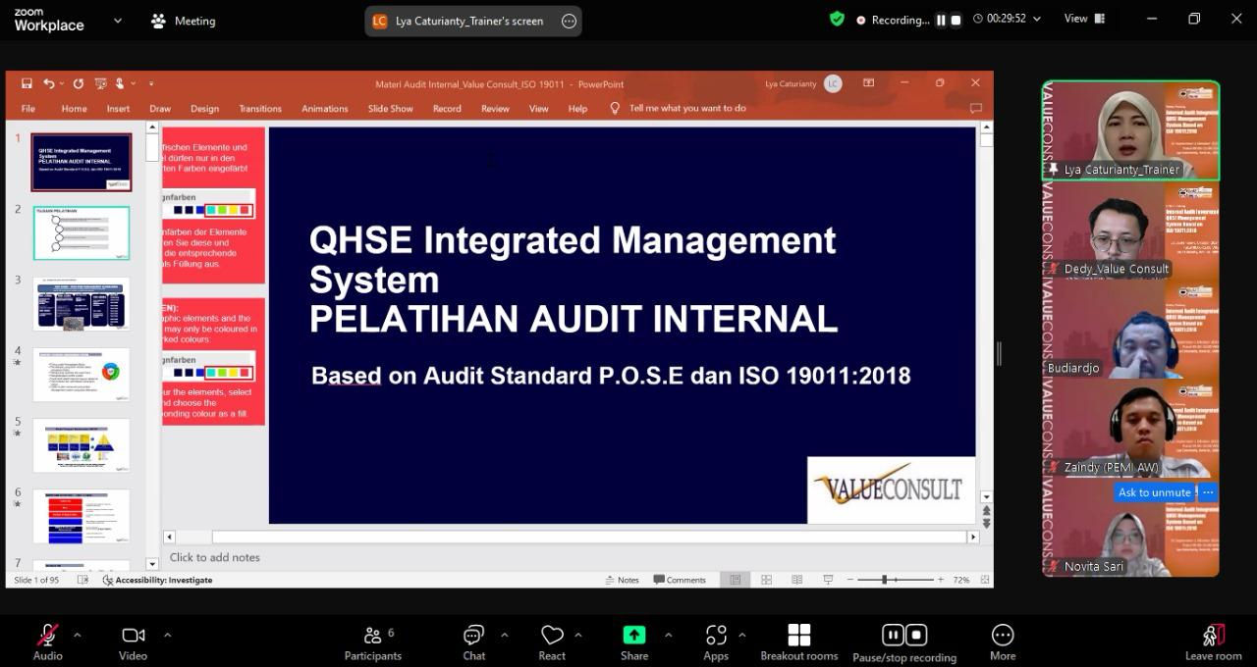Click Ask to unmute button for Zaindy
The height and width of the screenshot is (667, 1257).
point(1155,492)
